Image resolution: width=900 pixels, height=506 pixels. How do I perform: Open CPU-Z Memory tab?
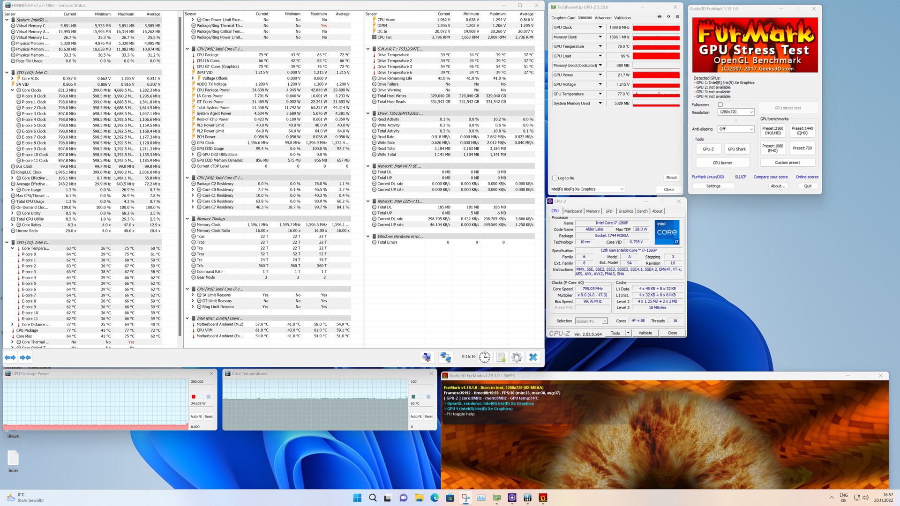(592, 211)
